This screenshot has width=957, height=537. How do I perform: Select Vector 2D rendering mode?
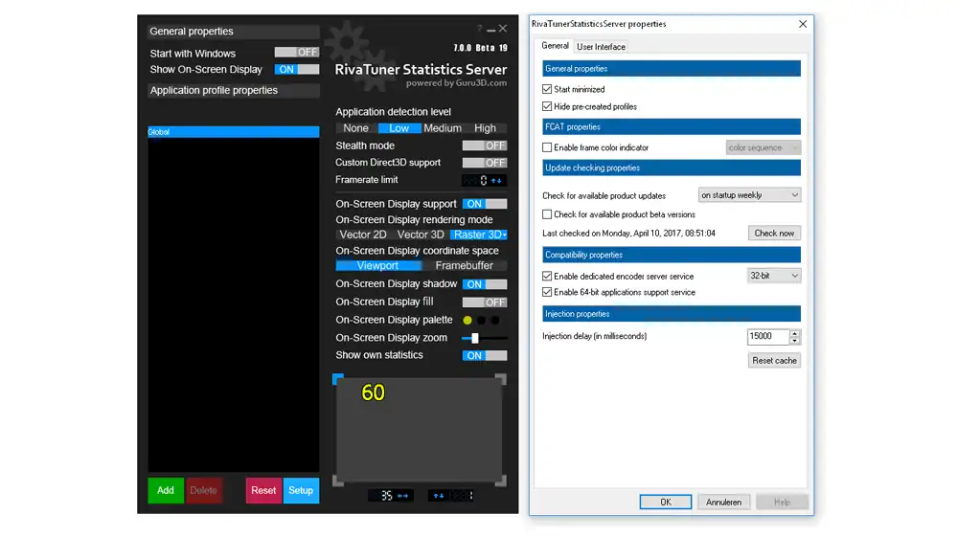pos(363,235)
